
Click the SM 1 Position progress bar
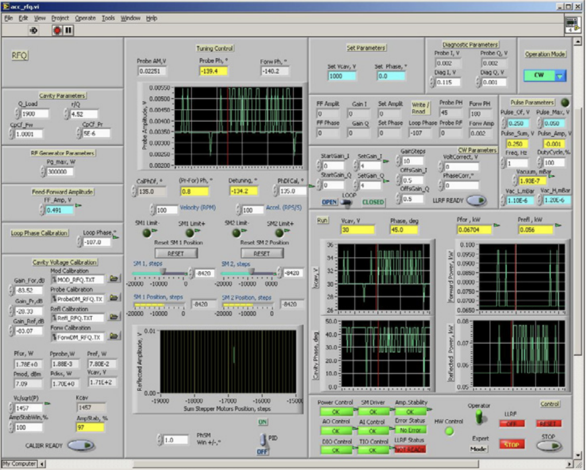[160, 306]
